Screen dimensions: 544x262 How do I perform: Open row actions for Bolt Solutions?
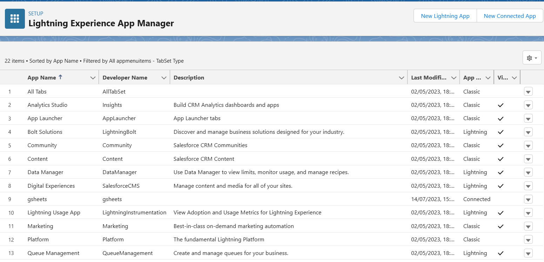point(528,132)
